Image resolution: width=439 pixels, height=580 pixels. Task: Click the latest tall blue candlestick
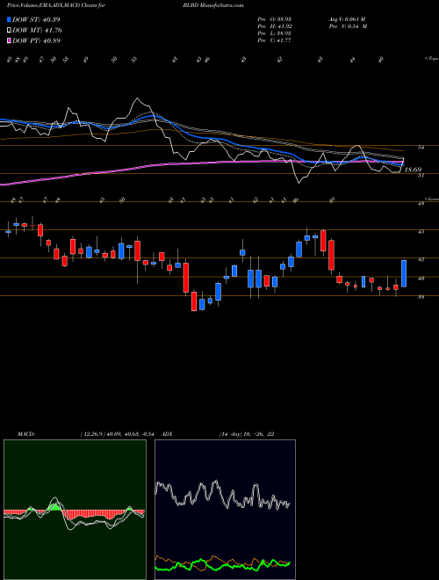404,273
